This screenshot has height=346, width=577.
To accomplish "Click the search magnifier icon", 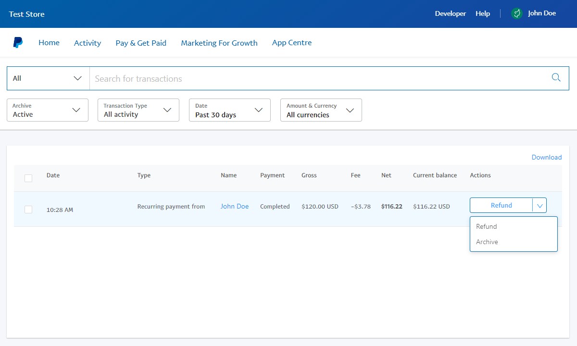I will click(x=556, y=77).
